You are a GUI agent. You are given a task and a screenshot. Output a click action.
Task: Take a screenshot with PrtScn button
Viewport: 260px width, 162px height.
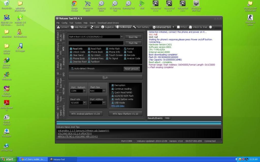click(x=182, y=27)
